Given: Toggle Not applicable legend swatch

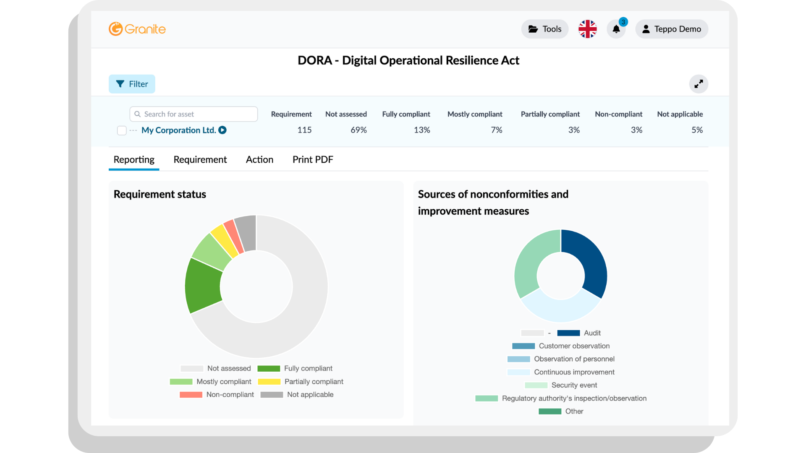Looking at the screenshot, I should point(272,395).
